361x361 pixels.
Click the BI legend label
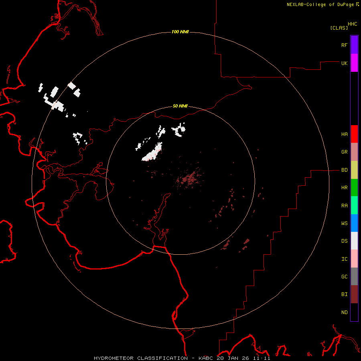[x=344, y=294]
